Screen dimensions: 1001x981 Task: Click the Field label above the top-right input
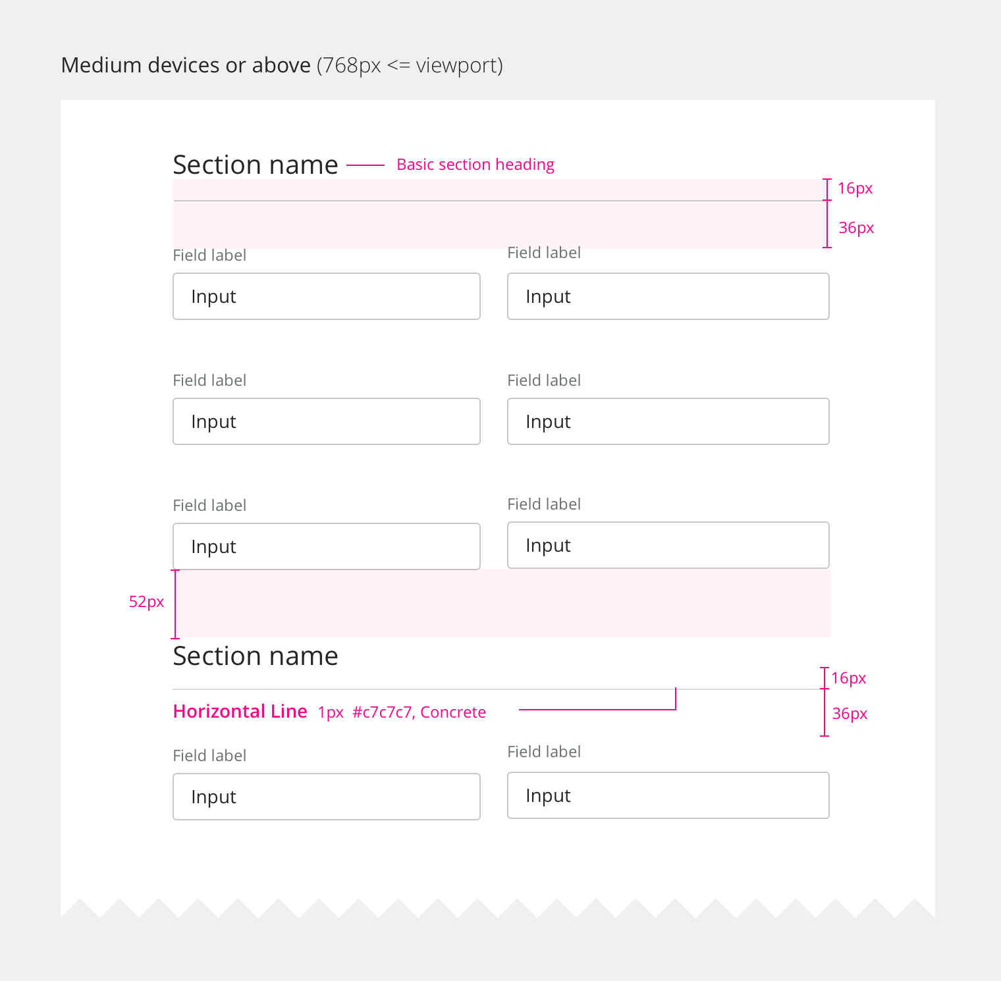(x=544, y=253)
